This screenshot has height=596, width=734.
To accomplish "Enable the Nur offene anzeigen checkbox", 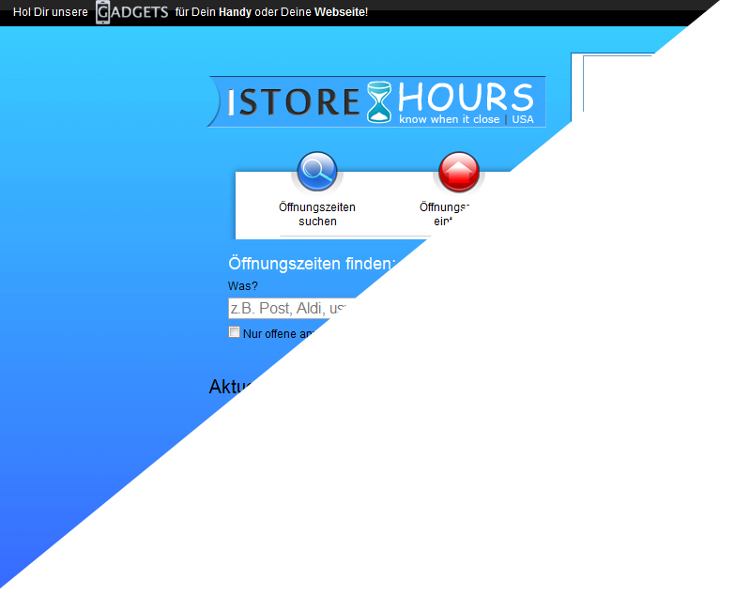I will [234, 332].
